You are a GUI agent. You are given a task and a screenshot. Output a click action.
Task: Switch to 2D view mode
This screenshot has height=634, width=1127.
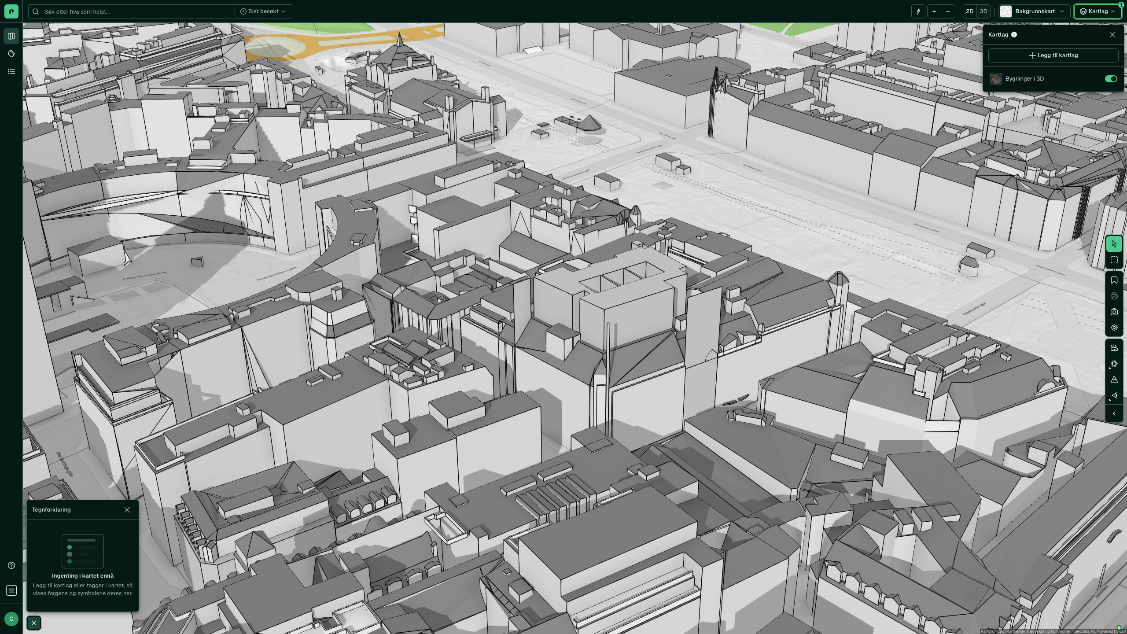pyautogui.click(x=969, y=11)
